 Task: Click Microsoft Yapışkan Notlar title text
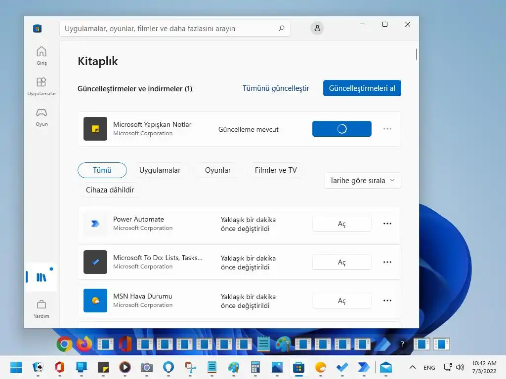coord(152,124)
